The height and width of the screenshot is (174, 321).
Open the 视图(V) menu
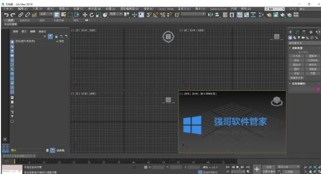click(64, 9)
